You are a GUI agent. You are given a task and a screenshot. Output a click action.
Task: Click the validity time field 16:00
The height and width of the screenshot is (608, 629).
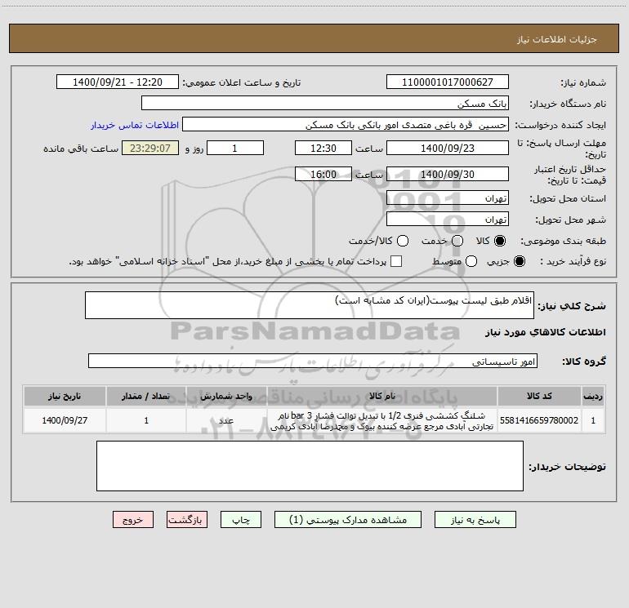pyautogui.click(x=323, y=174)
